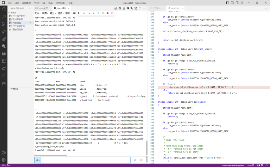Click the split editor icon in debug tab bar

click(x=140, y=8)
